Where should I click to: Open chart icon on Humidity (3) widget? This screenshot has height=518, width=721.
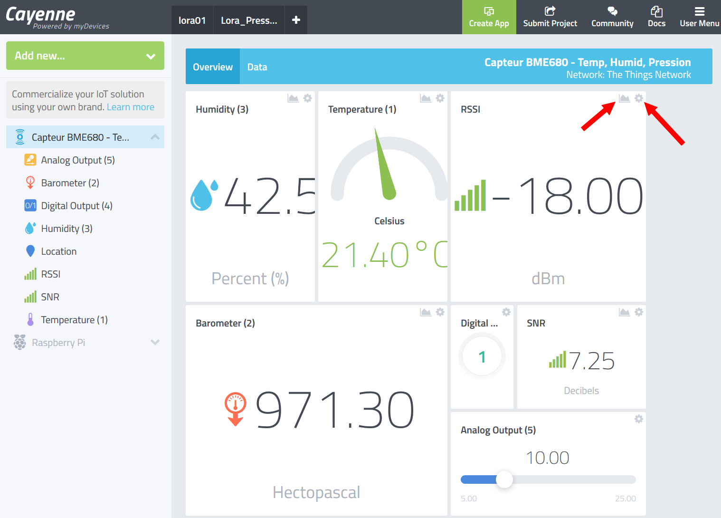click(x=293, y=98)
